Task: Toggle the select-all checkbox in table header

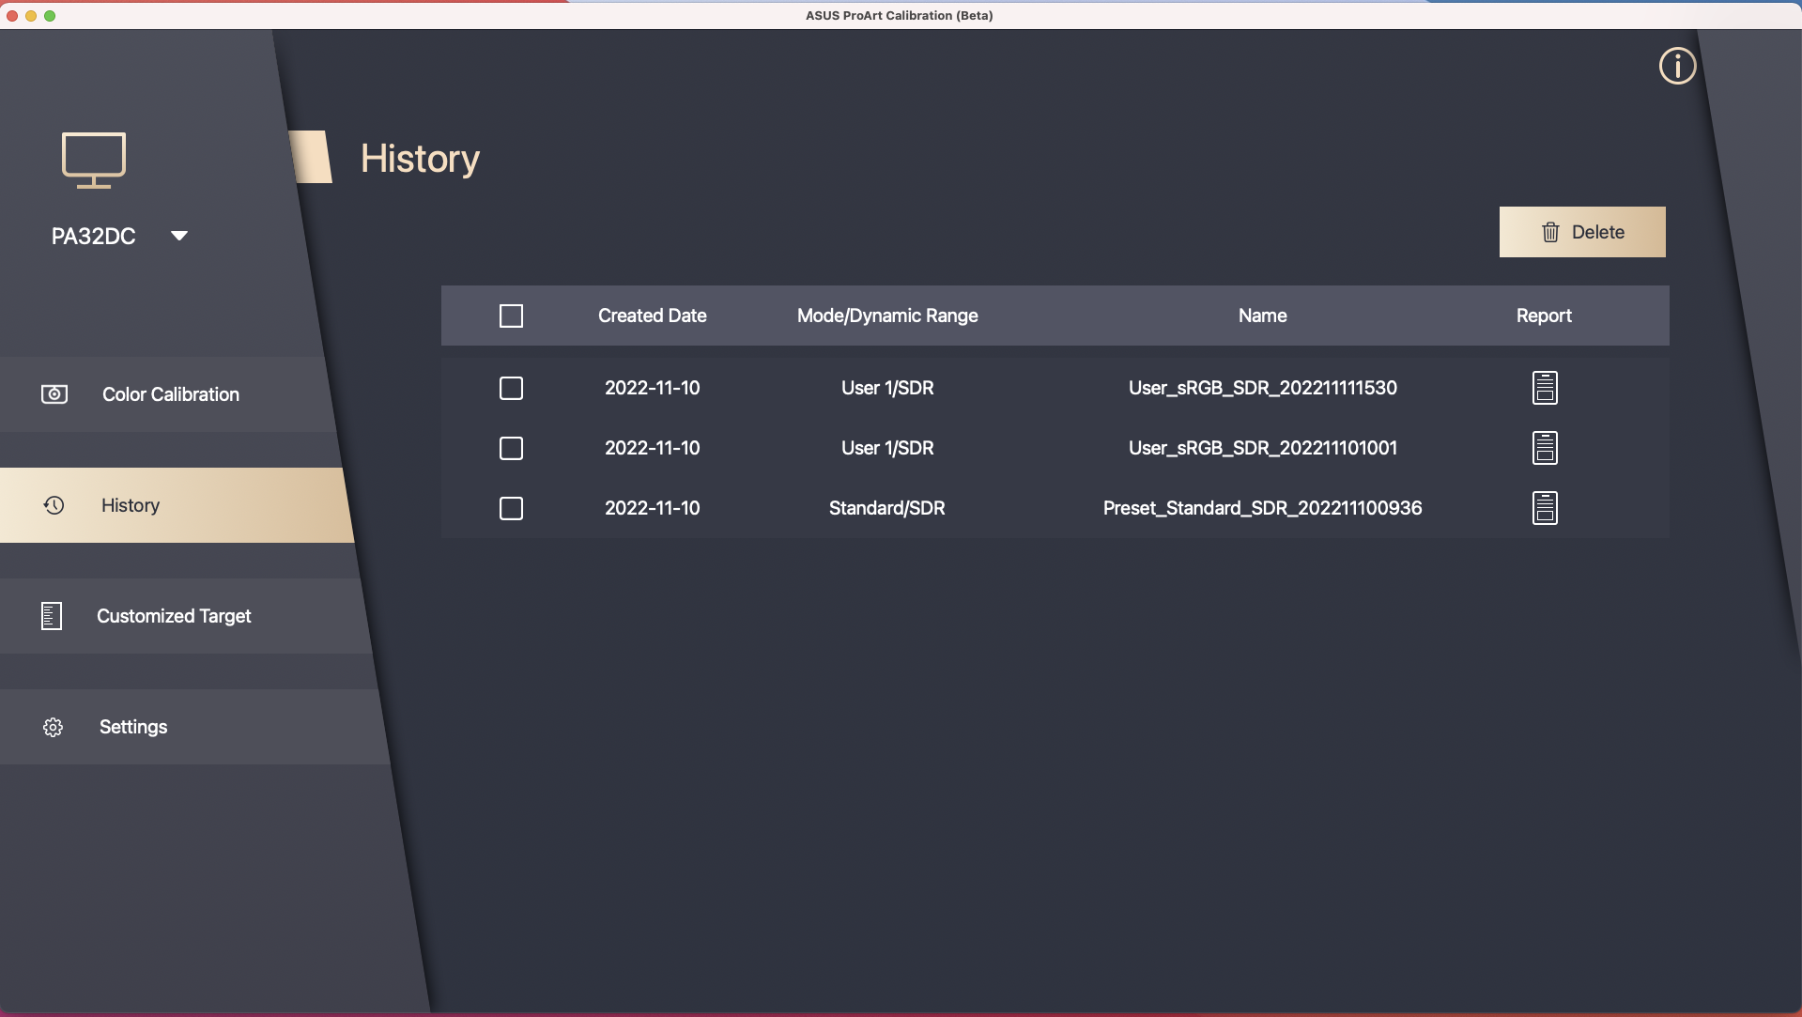Action: pos(511,316)
